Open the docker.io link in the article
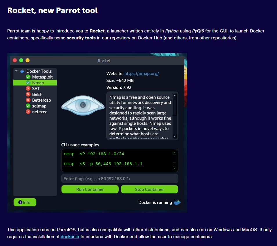The image size is (277, 246). (70, 237)
